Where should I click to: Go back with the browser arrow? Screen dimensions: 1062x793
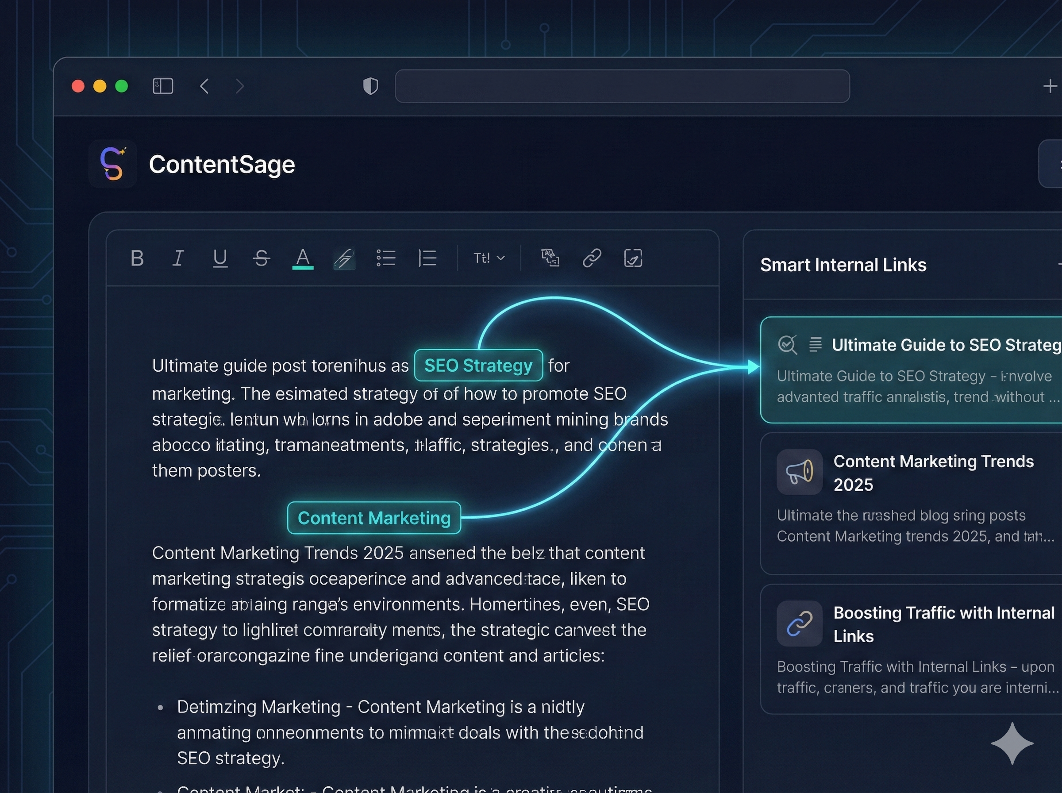pos(204,86)
